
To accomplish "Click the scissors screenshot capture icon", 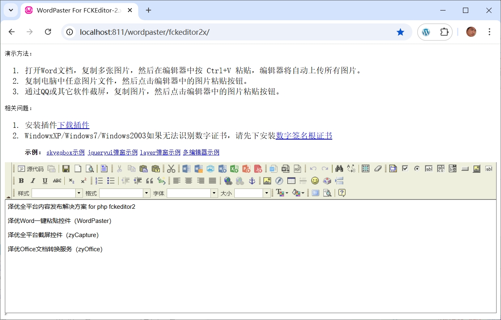I will pyautogui.click(x=171, y=169).
